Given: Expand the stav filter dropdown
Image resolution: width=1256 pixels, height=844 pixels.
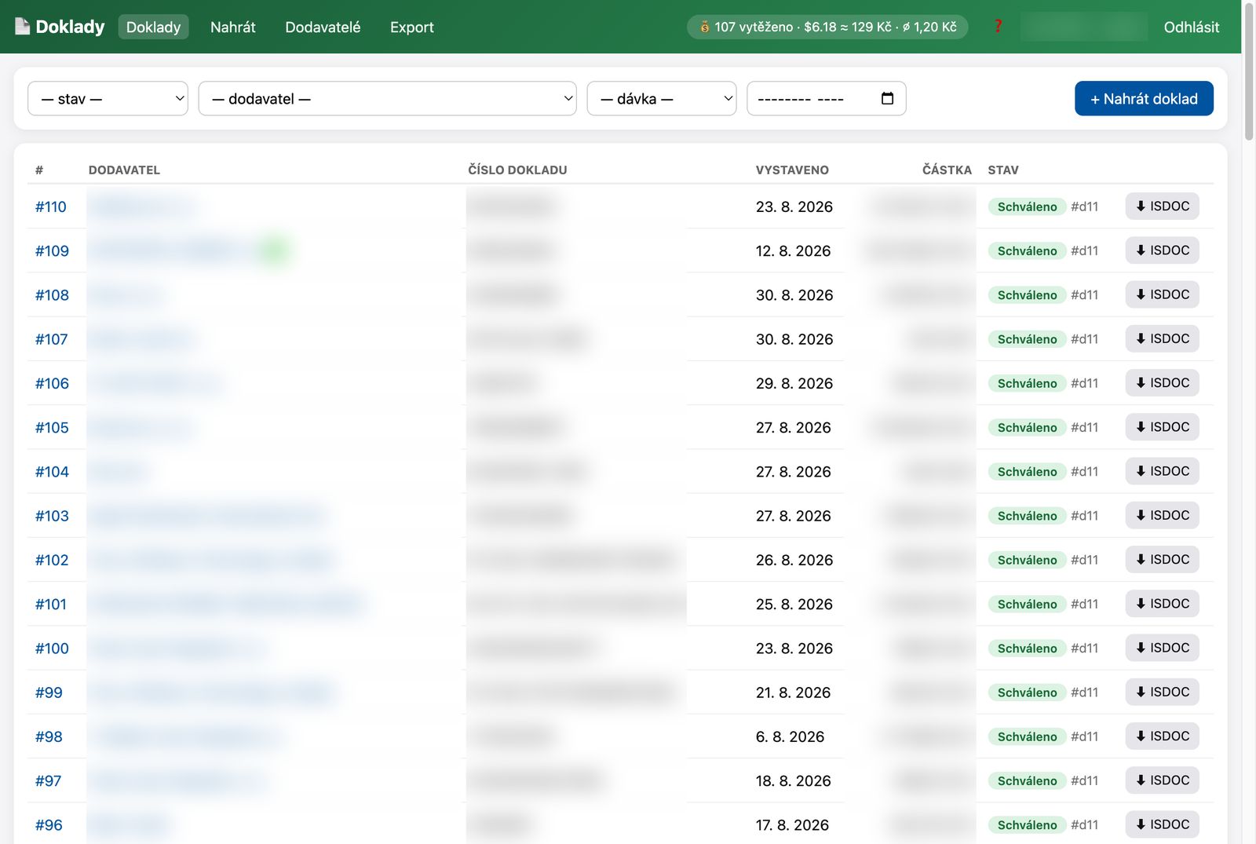Looking at the screenshot, I should pyautogui.click(x=108, y=99).
